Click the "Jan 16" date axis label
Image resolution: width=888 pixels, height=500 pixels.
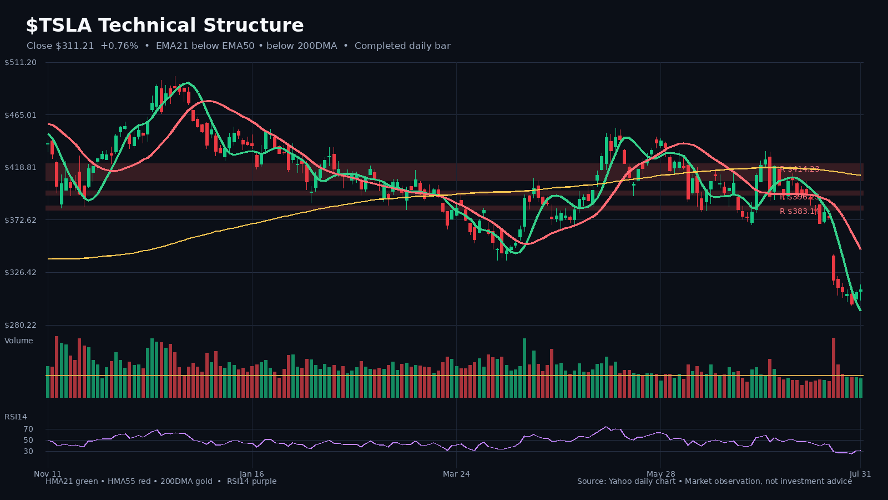252,474
